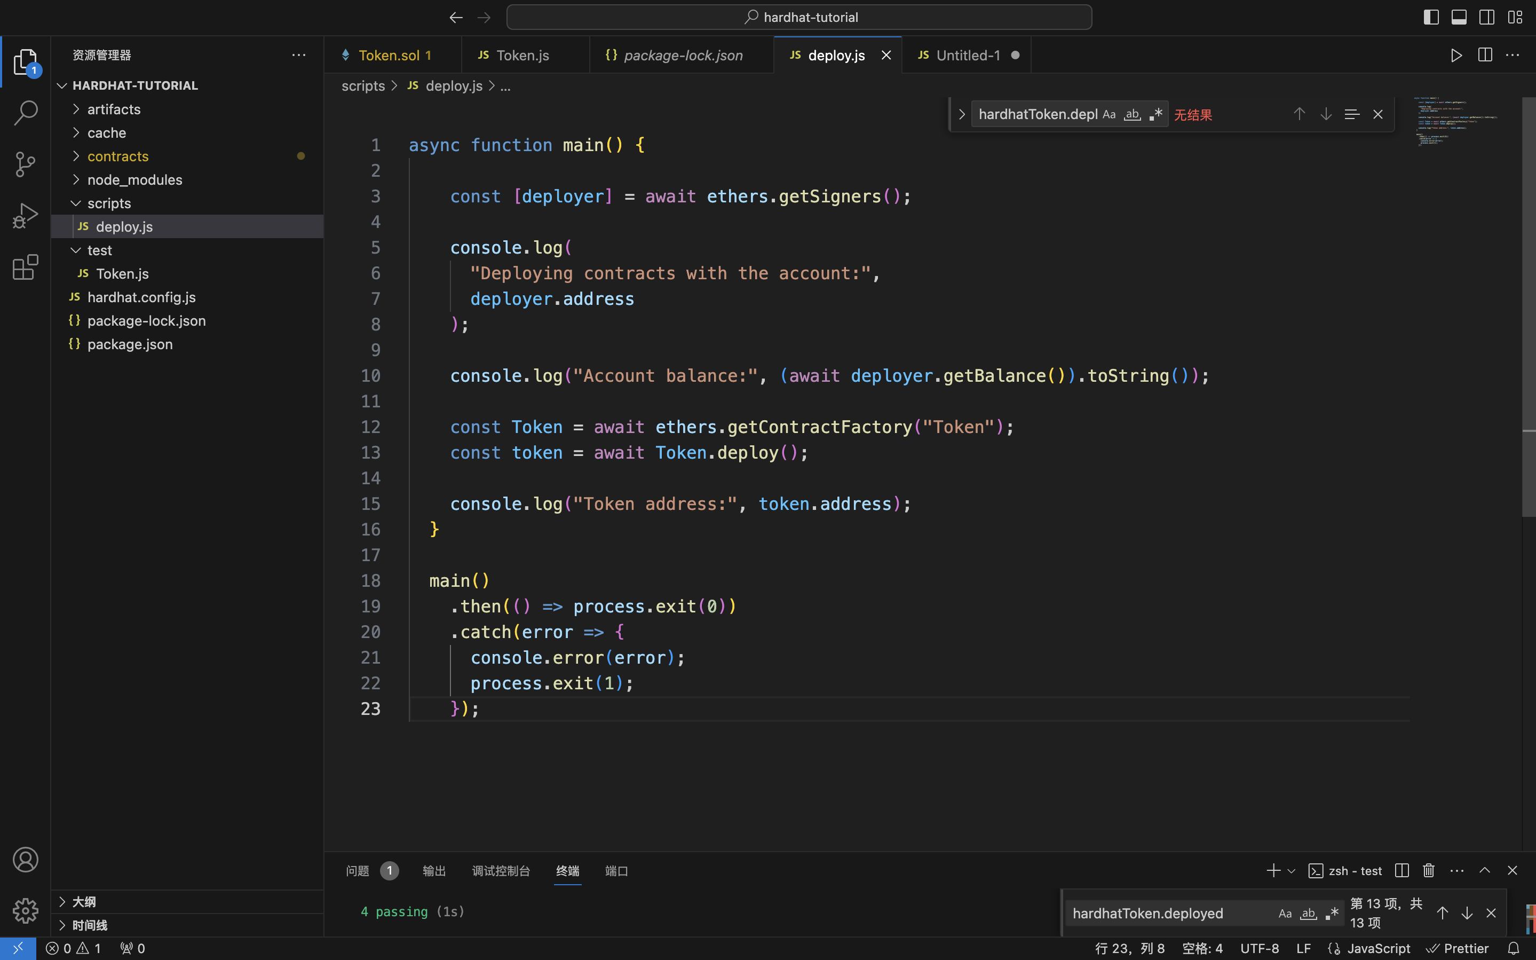
Task: Open the Accounts menu icon
Action: click(x=26, y=860)
